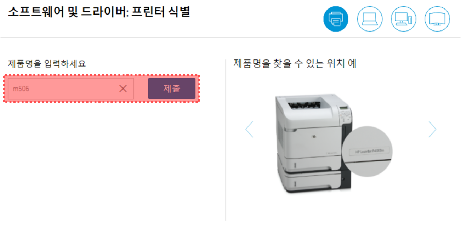
Task: Click the 소프트웨어 및 드라이버 page heading
Action: pyautogui.click(x=99, y=13)
